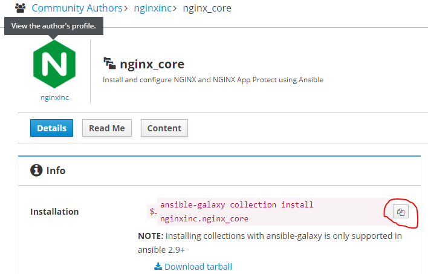Click the nginx_core collection heading

pyautogui.click(x=152, y=64)
